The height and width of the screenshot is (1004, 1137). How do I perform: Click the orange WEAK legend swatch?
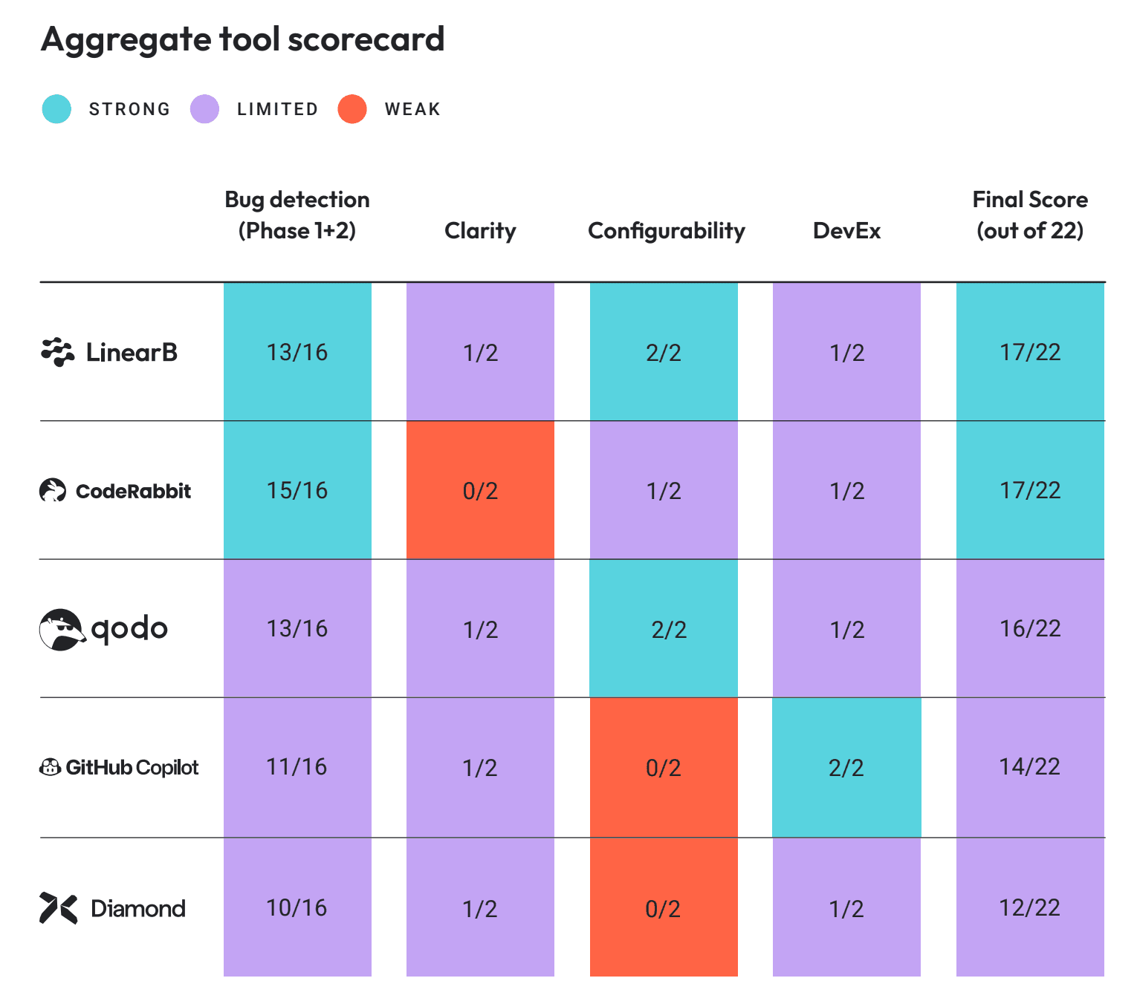352,109
